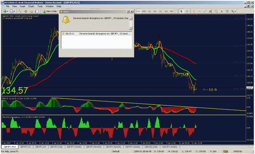The width and height of the screenshot is (255, 154).
Task: Select the Equidistant Channel tool
Action: [211, 11]
